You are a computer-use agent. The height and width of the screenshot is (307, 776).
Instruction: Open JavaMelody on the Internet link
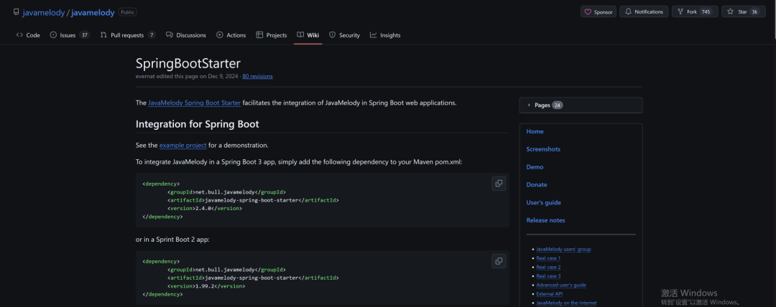[566, 303]
